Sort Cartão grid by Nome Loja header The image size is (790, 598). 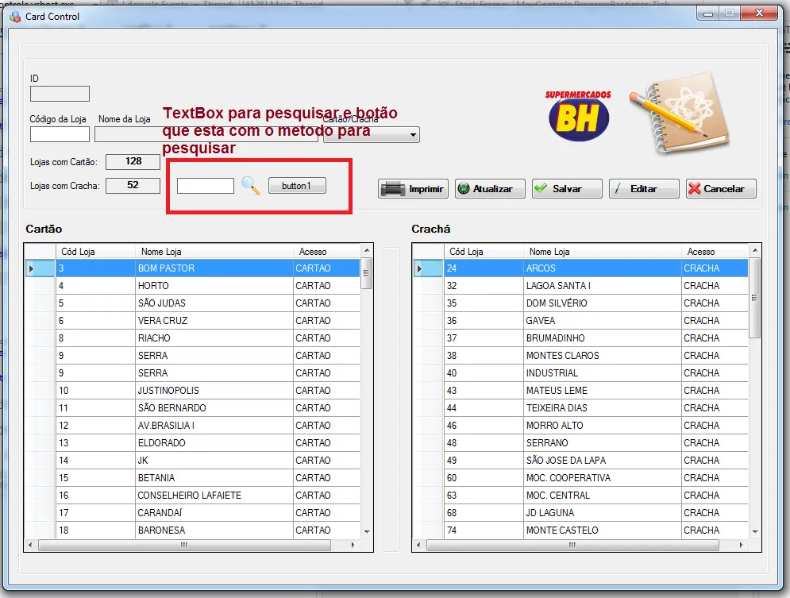(214, 252)
